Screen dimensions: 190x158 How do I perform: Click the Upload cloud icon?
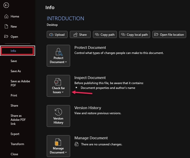point(51,35)
